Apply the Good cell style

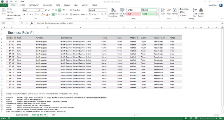point(149,14)
